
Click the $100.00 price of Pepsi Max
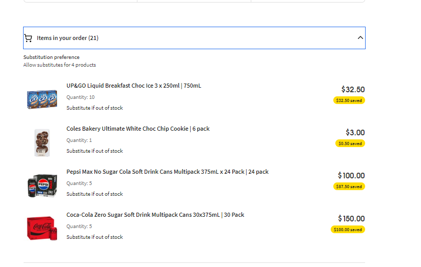click(x=351, y=175)
